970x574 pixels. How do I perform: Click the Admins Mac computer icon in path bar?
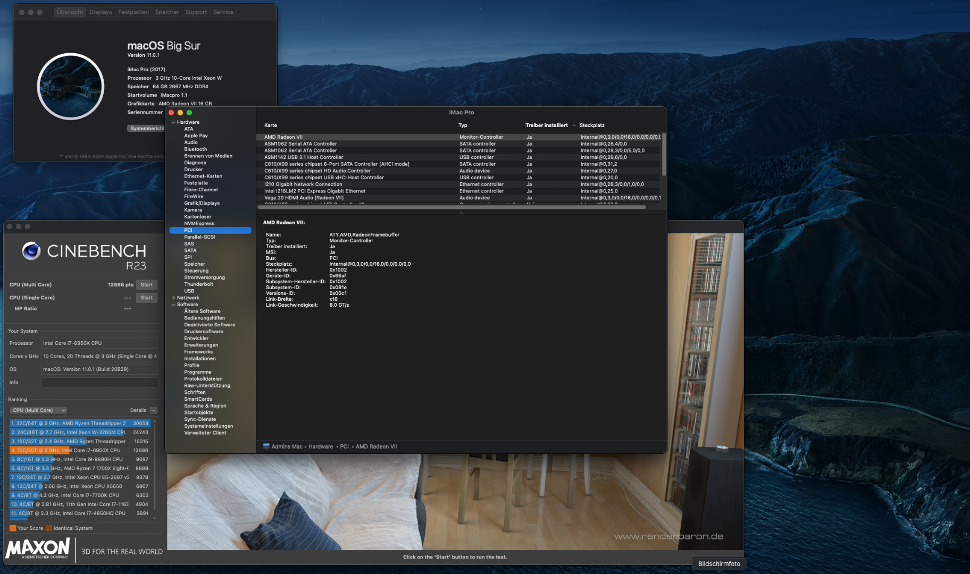[x=266, y=446]
